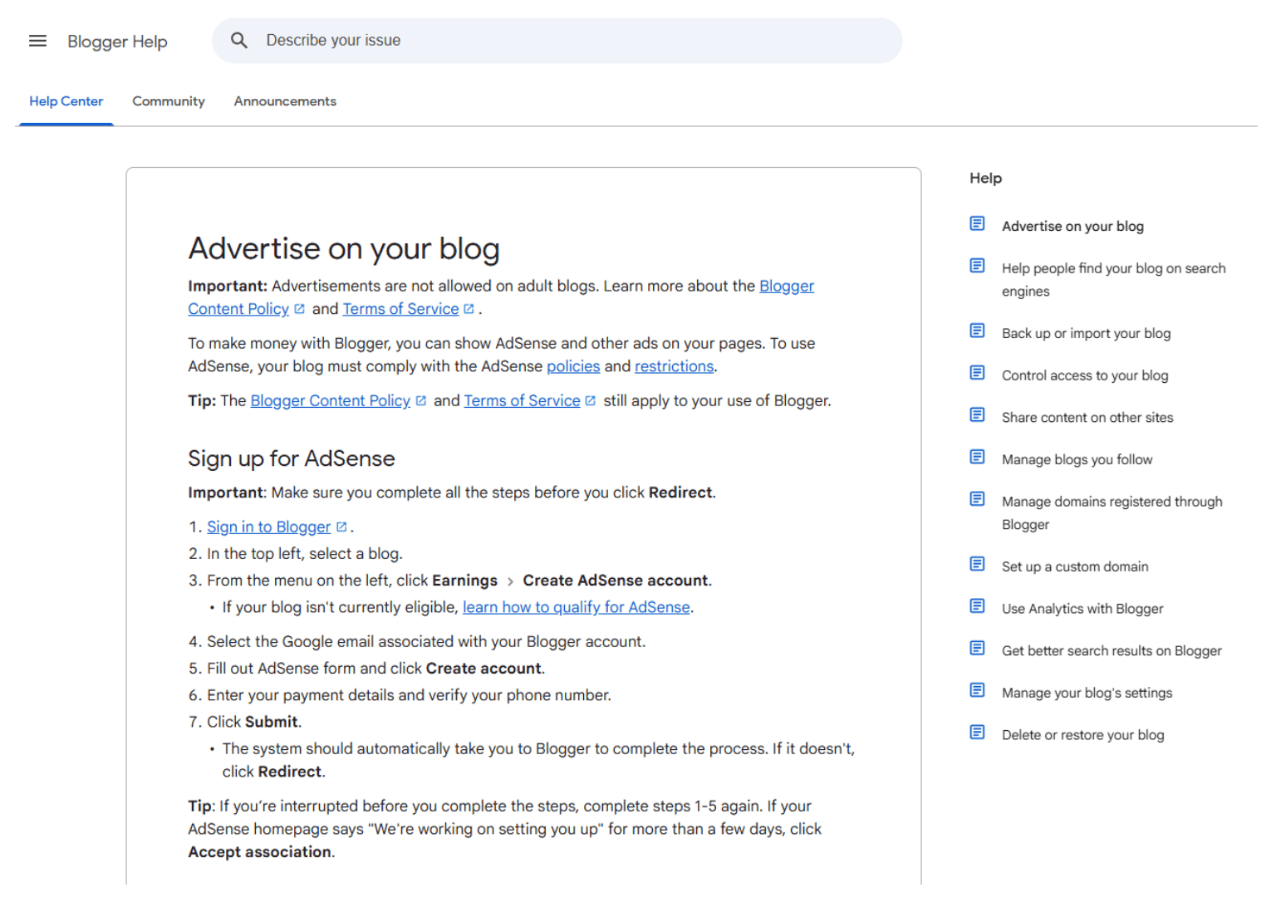Click external-link icon after Tip's Terms of Service

[590, 401]
